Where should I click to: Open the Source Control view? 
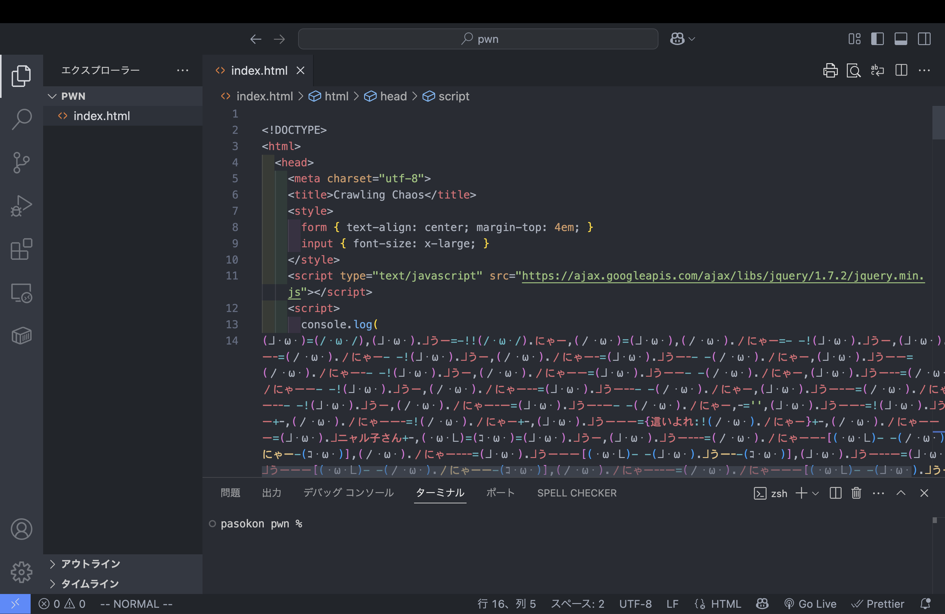22,163
